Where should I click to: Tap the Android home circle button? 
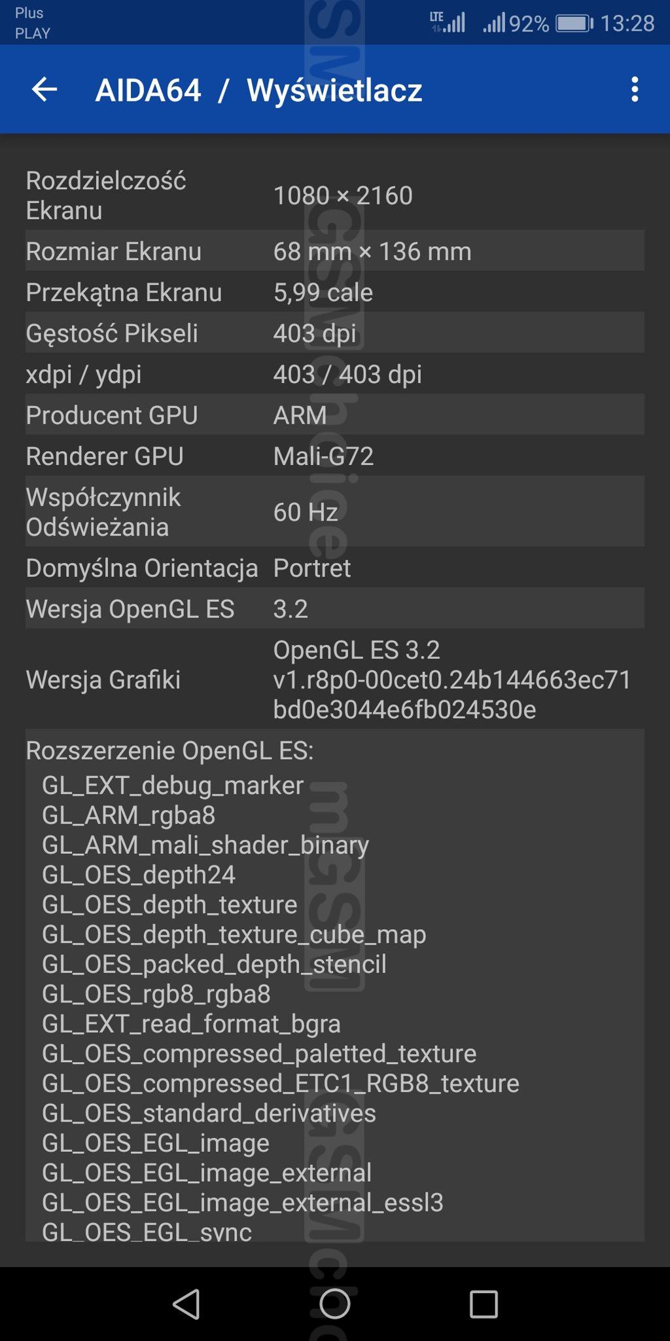(334, 1303)
